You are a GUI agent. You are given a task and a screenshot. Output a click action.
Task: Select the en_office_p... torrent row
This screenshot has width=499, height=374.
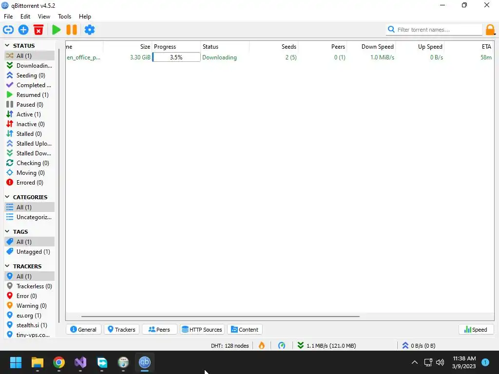pyautogui.click(x=279, y=57)
